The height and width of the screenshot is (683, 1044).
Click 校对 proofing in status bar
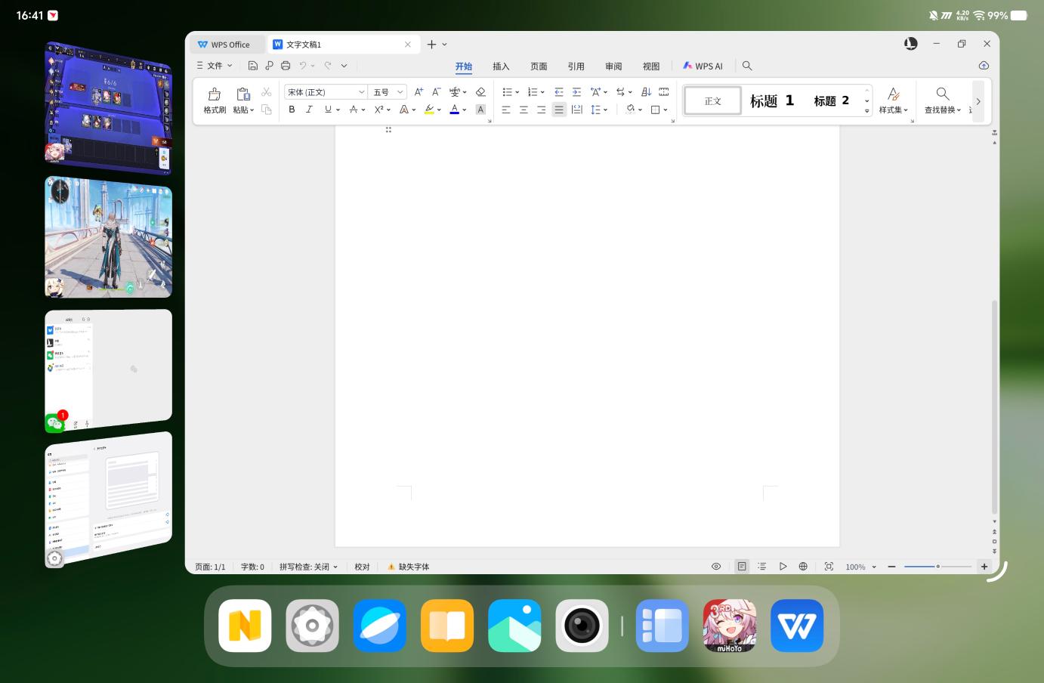click(363, 567)
